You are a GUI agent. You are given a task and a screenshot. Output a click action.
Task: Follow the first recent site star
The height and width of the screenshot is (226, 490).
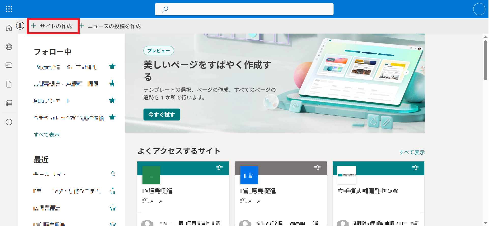[x=113, y=174]
